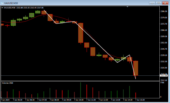Click the 2312.10 price axis label
The image size is (170, 103).
coord(164,80)
